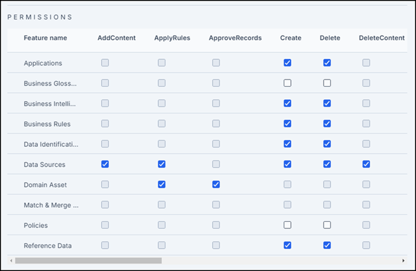Enable Create permission for Policies
416x271 pixels.
pyautogui.click(x=287, y=225)
